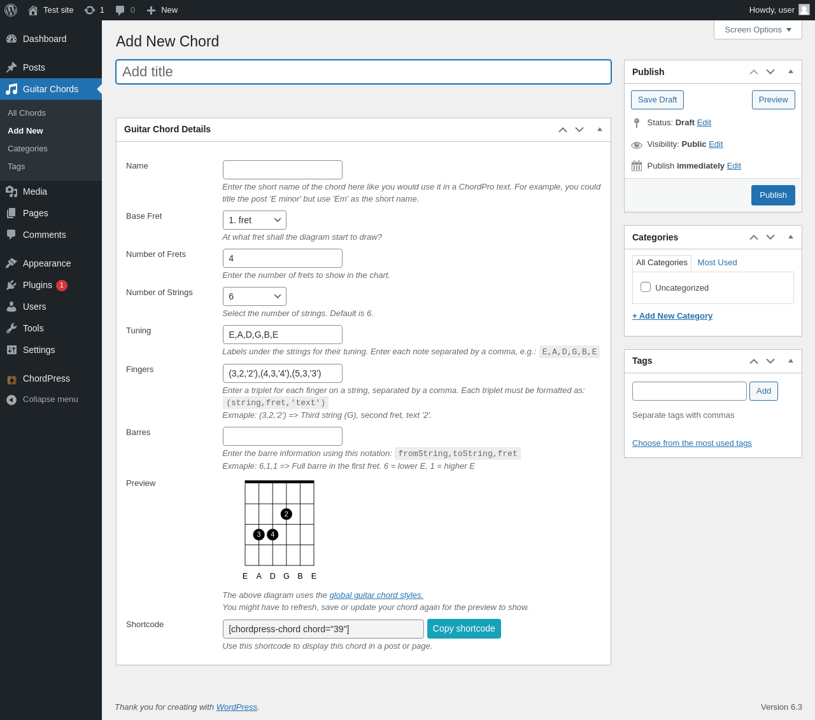This screenshot has width=815, height=720.
Task: Edit the publish immediately date
Action: (x=734, y=166)
